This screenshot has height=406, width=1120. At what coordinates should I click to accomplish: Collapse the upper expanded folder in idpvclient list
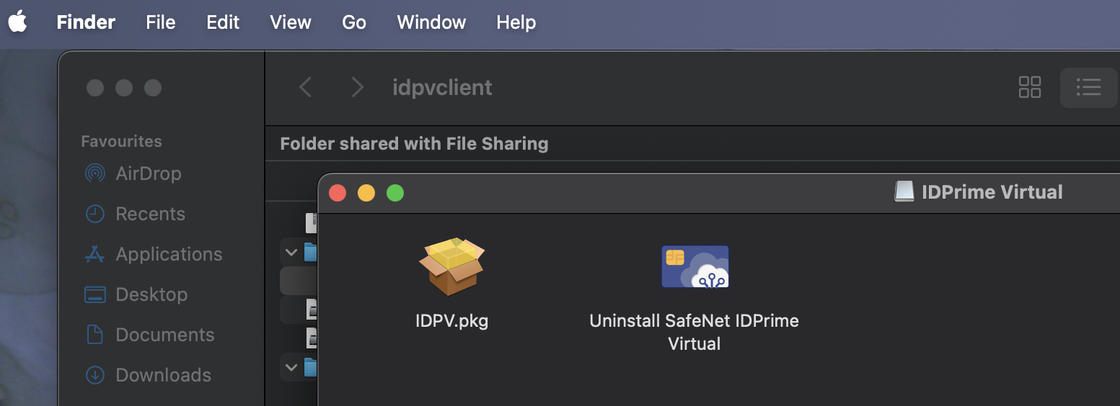pos(291,252)
